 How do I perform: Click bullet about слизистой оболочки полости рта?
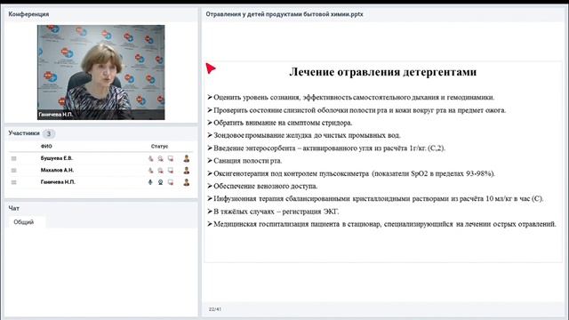click(357, 110)
